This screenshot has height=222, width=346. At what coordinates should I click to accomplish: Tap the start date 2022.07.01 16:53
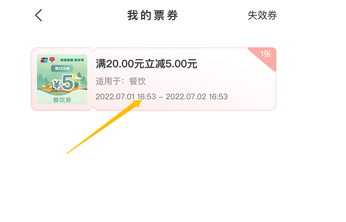point(126,97)
